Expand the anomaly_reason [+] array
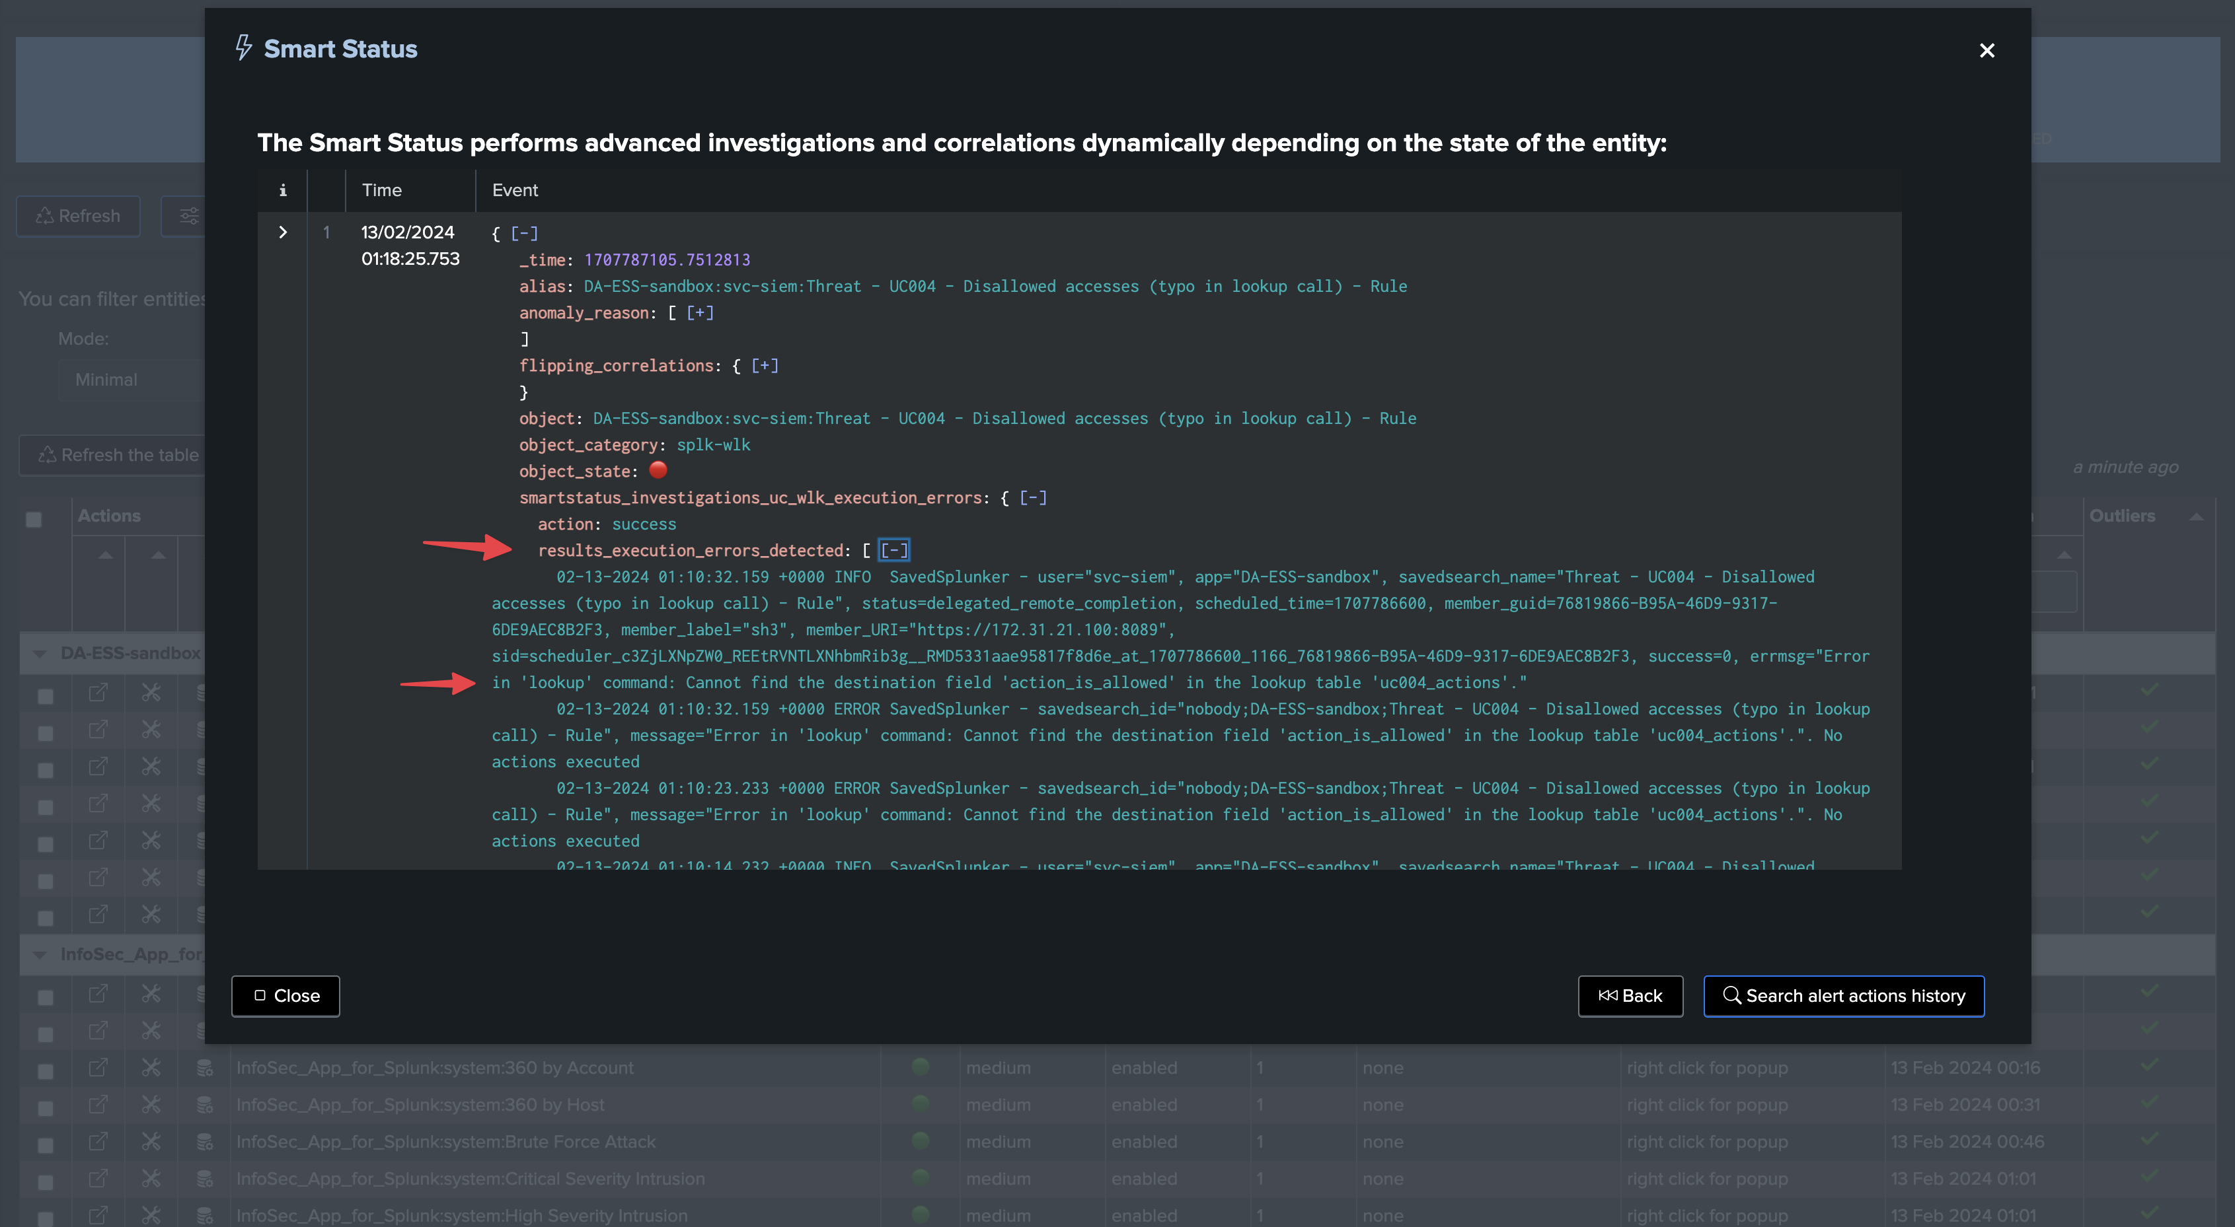This screenshot has height=1227, width=2235. (x=699, y=313)
